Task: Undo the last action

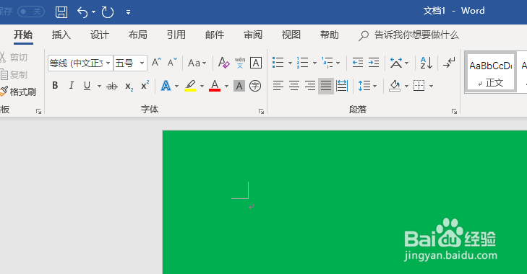Action: 82,12
